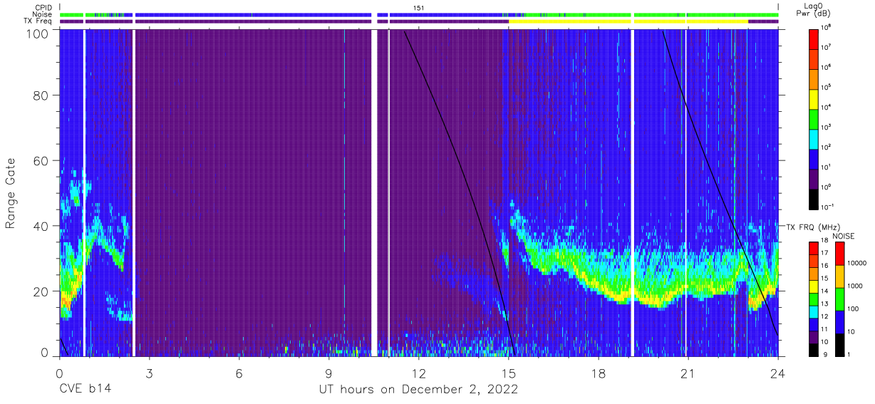
Task: Click the '15' UT hour tick label
Action: click(508, 374)
